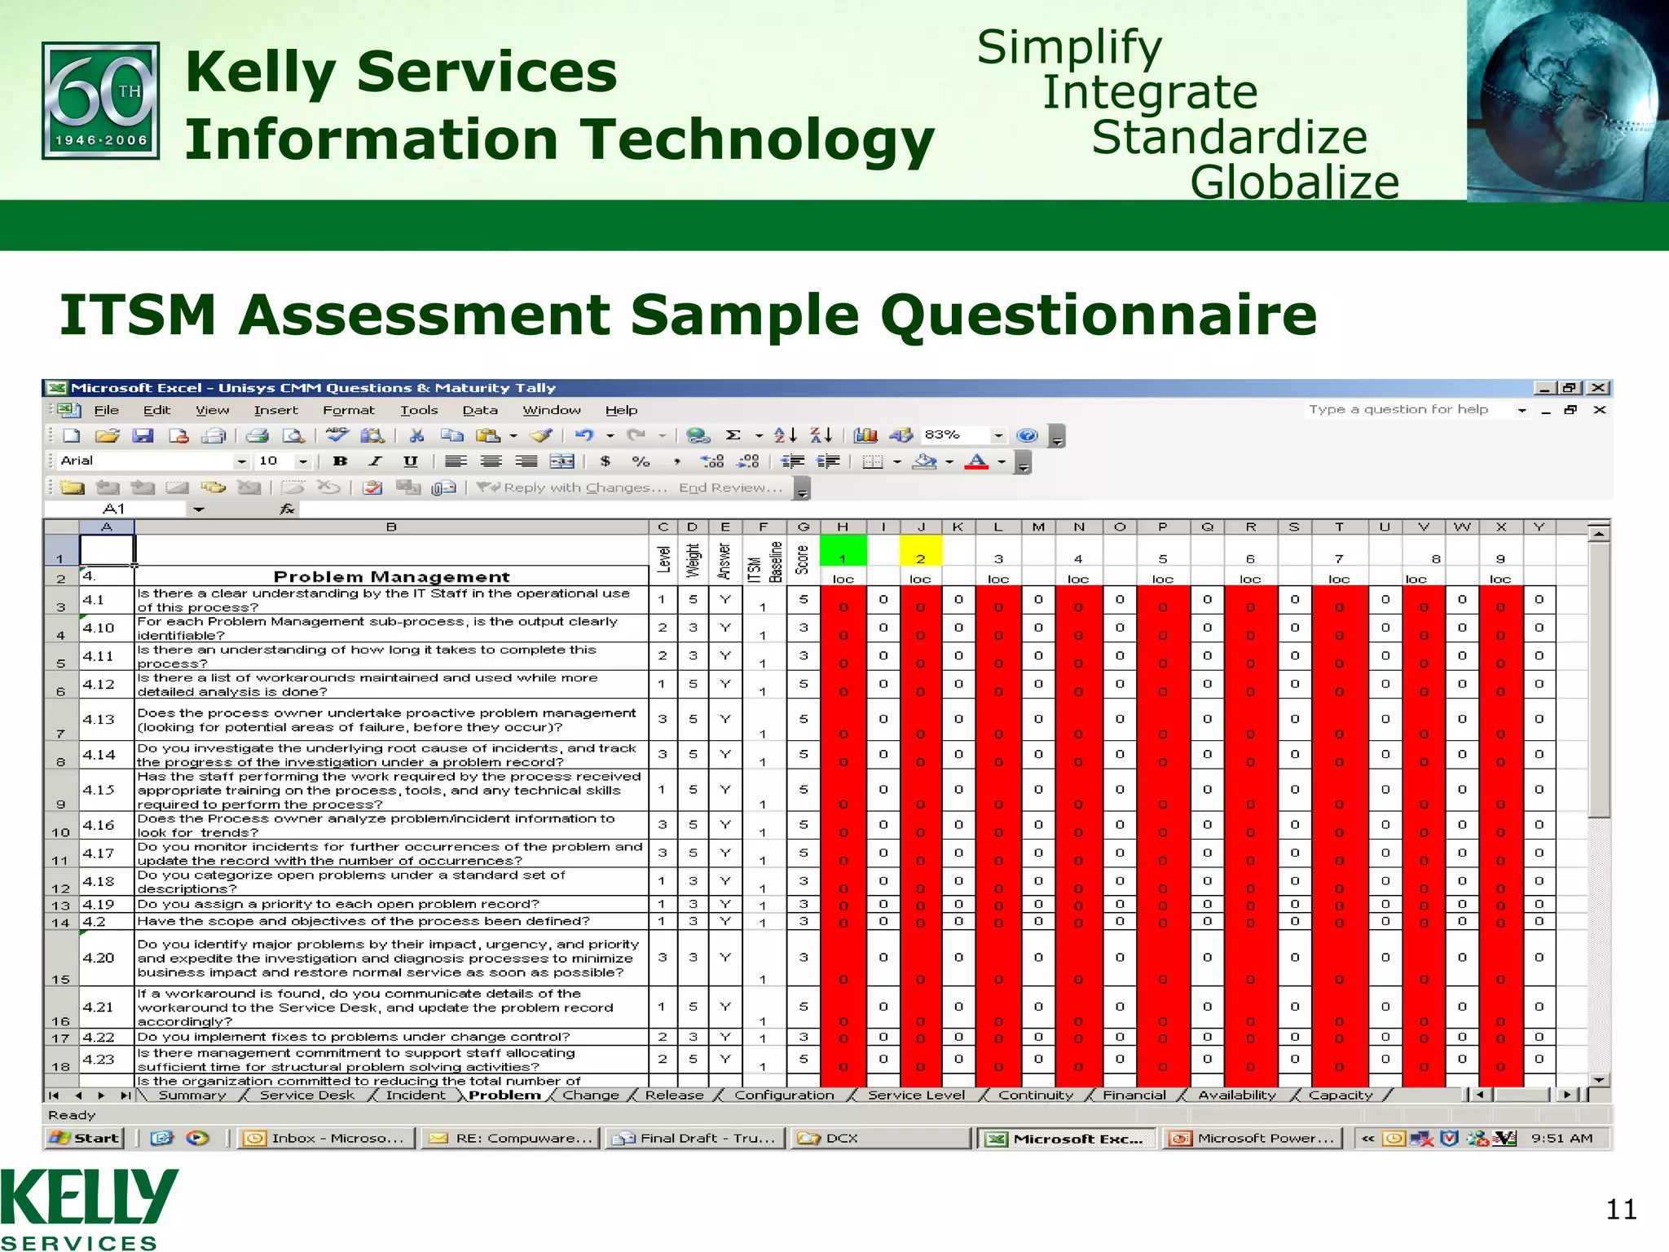Expand the Name Box dropdown arrow
Viewport: 1669px width, 1252px height.
[198, 510]
